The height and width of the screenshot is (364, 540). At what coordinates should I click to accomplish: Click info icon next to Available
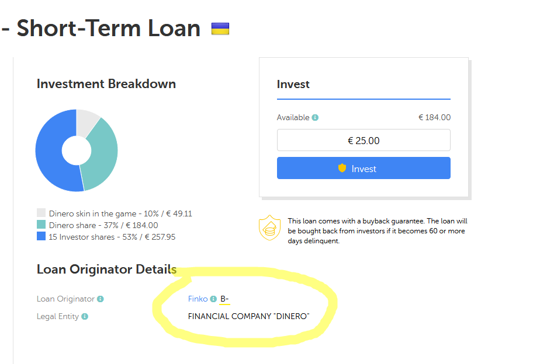tap(315, 117)
